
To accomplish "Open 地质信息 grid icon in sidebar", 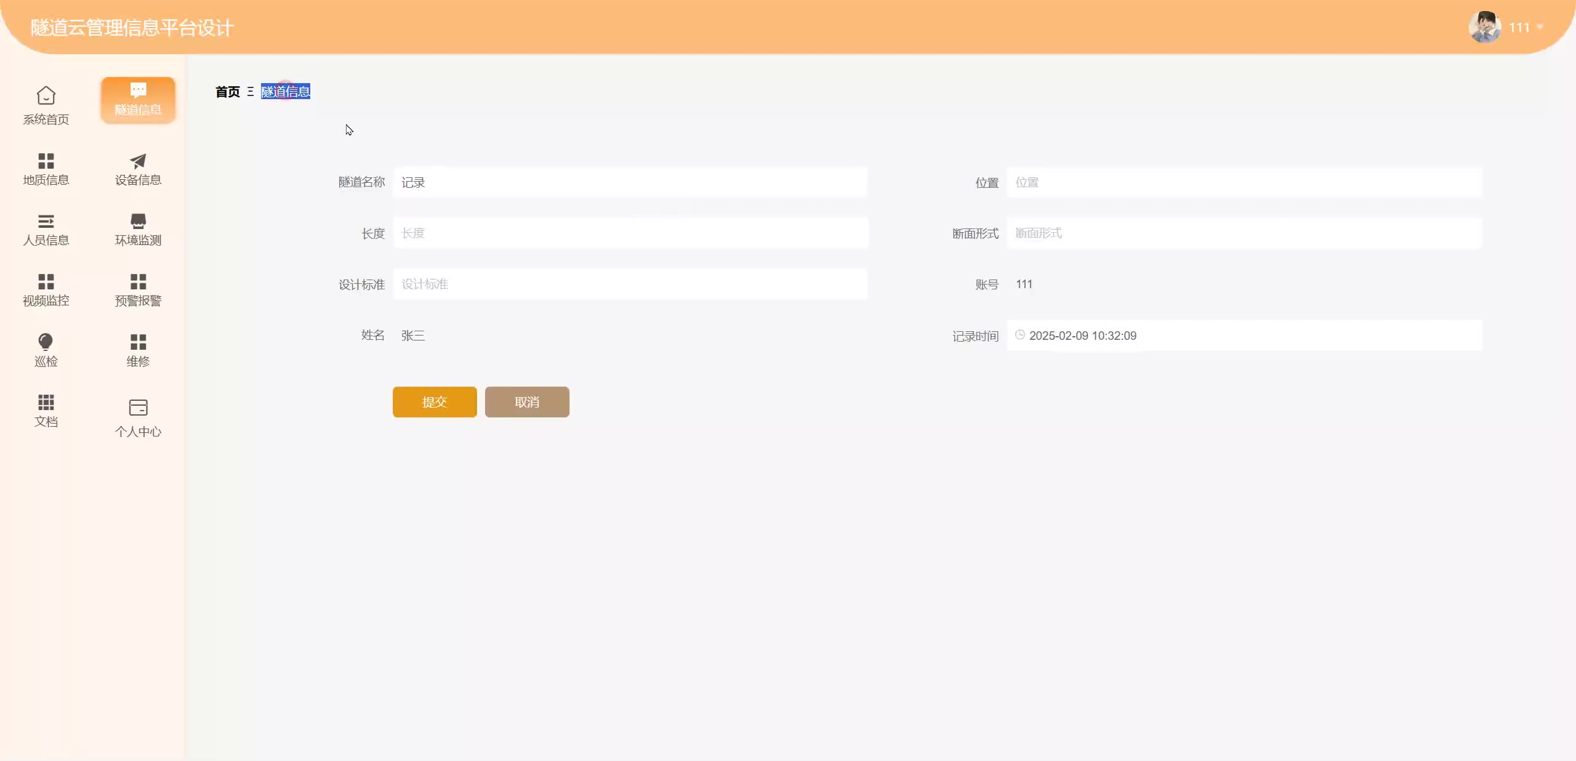I will [46, 161].
